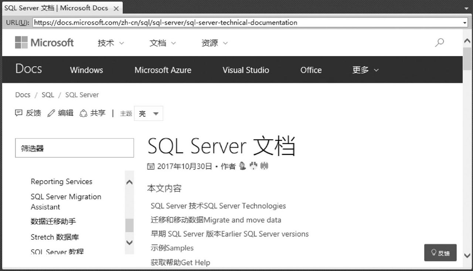Image resolution: width=473 pixels, height=271 pixels.
Task: Click the 2017年10月30日 date text
Action: [x=185, y=167]
